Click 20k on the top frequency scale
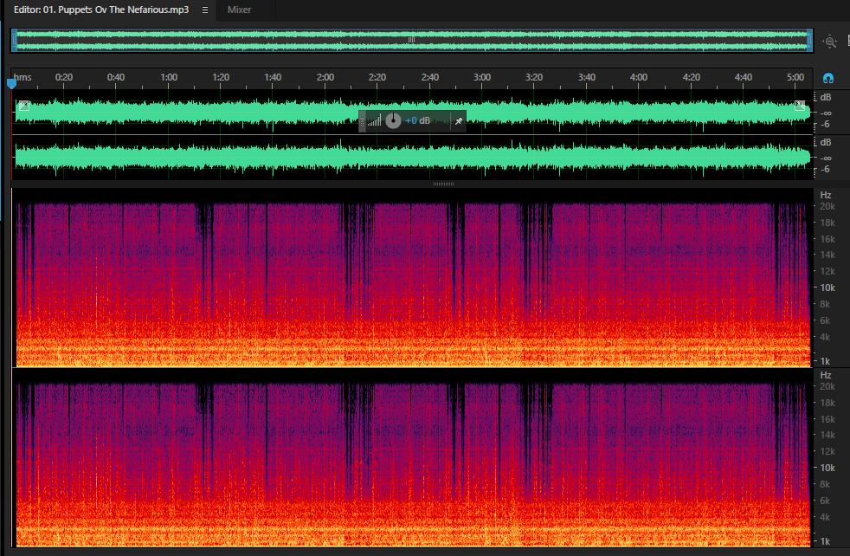This screenshot has height=556, width=850. 827,206
